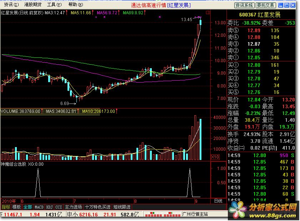Open the 工具(V) menu
Screen dimensions: 300x221
click(x=54, y=5)
